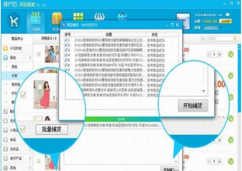Uncheck row 3 in the 淘宝铺货 list
This screenshot has height=171, width=242.
pos(66,50)
